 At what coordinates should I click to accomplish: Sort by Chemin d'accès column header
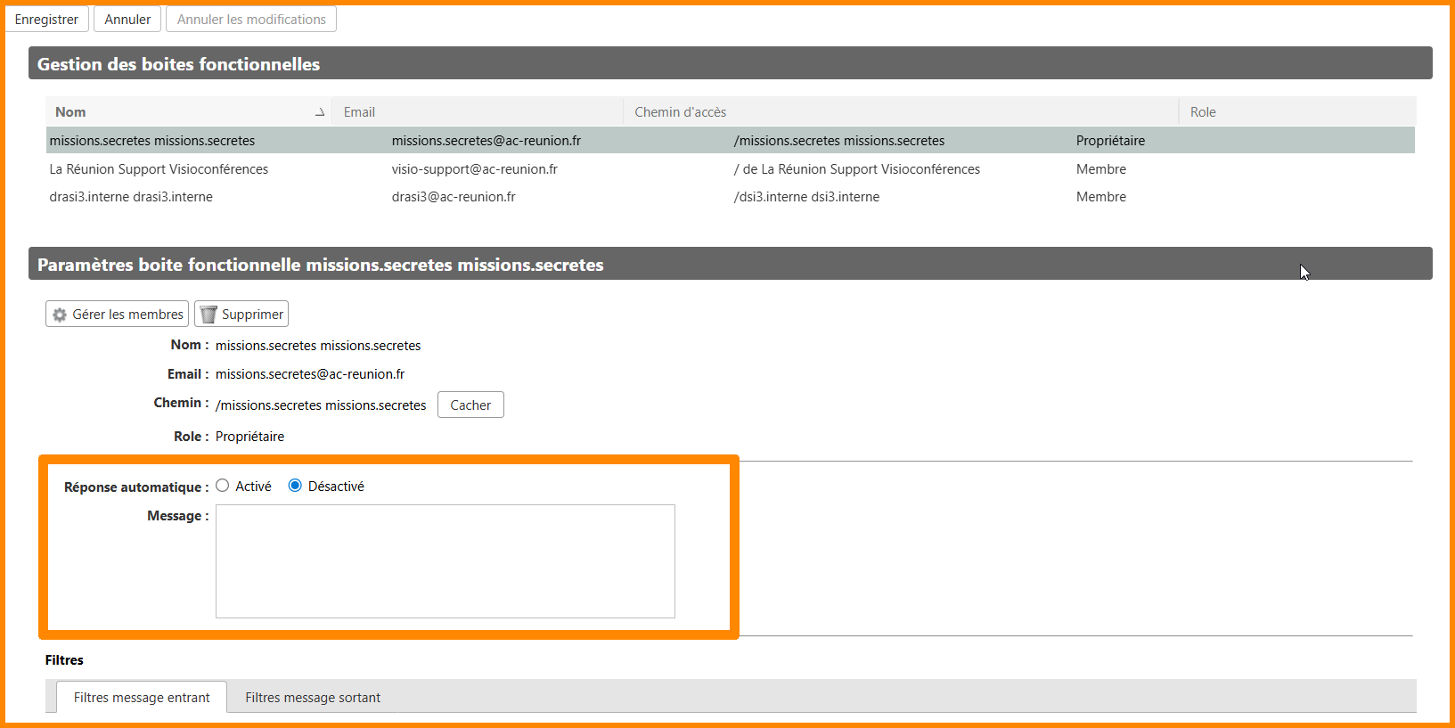tap(681, 112)
